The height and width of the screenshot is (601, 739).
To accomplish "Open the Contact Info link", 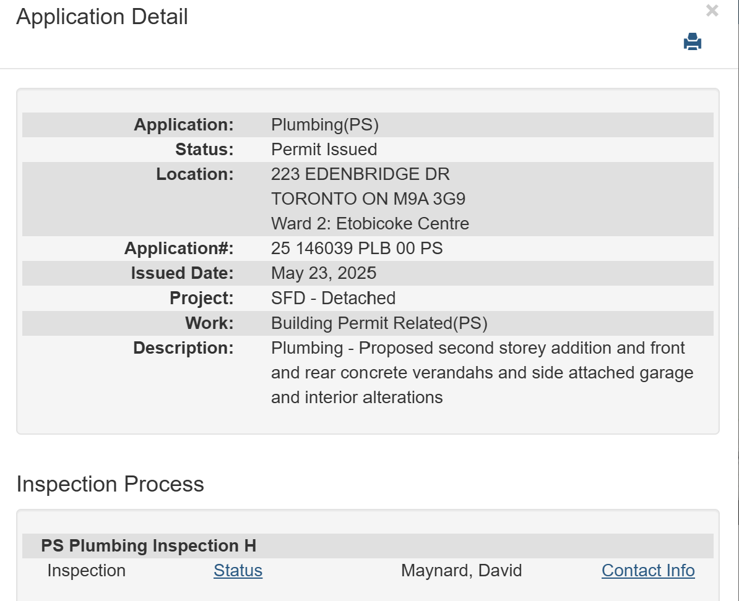I will tap(648, 571).
